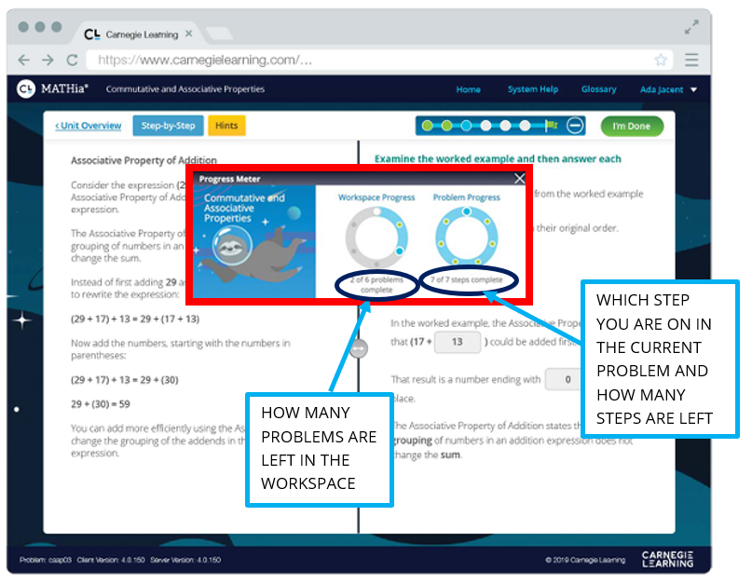Click the CL MATHia logo icon
The height and width of the screenshot is (584, 752).
[26, 88]
